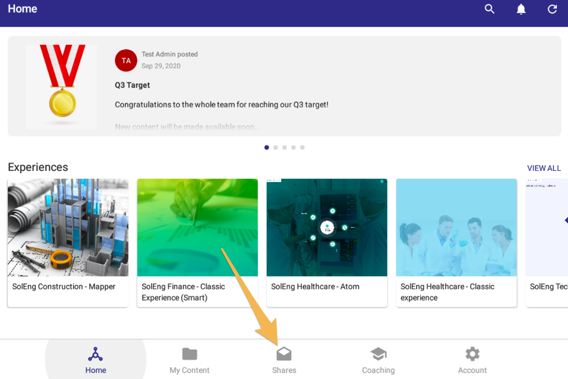Tap the Home network icon
568x379 pixels.
click(95, 354)
